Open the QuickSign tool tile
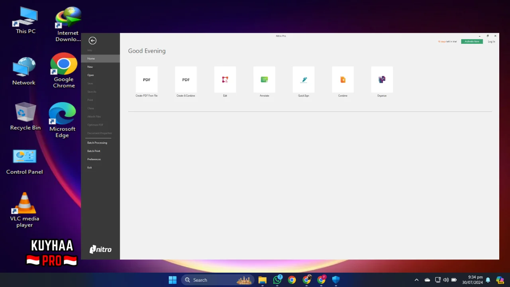The image size is (510, 287). [x=304, y=82]
